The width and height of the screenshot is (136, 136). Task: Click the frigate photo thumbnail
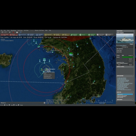(125, 38)
